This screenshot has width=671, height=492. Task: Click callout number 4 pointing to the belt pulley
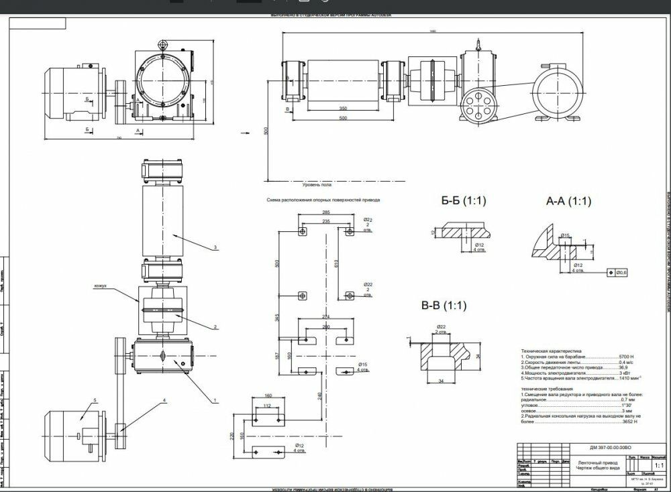[x=164, y=401]
